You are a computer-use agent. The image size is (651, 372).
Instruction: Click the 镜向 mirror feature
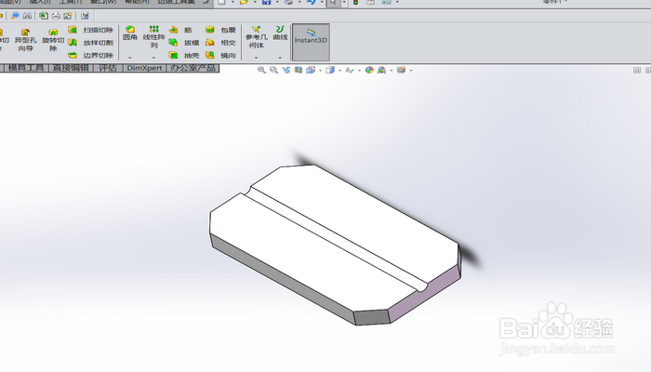click(220, 55)
